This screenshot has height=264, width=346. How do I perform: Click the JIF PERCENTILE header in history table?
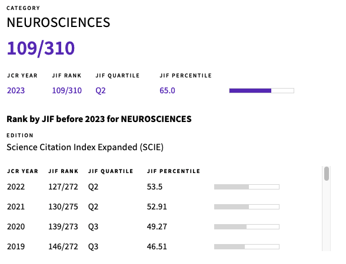[x=174, y=171]
